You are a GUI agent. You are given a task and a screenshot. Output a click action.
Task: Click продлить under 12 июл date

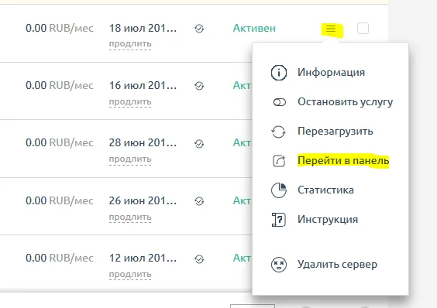(130, 275)
